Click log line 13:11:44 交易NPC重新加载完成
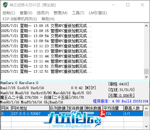The height and width of the screenshot is (130, 150). pyautogui.click(x=46, y=56)
